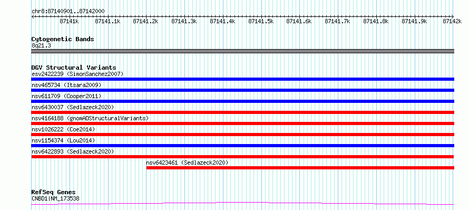Click the 87141.3k ruler tick label
This screenshot has height=210, width=469.
point(184,21)
